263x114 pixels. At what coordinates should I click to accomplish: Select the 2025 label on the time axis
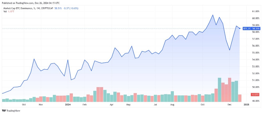[x=246, y=105]
